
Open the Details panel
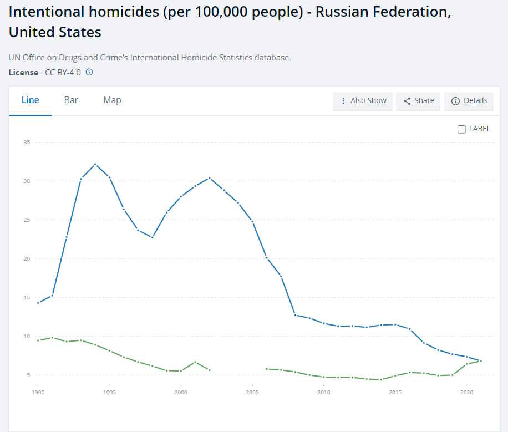469,101
